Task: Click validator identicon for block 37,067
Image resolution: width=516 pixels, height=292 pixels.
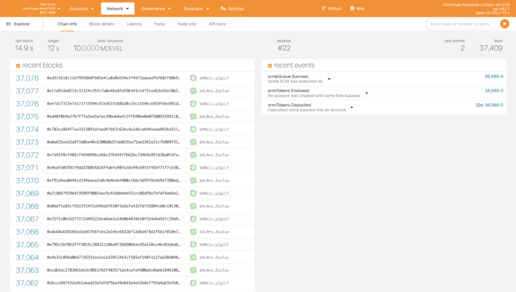Action: (x=193, y=219)
